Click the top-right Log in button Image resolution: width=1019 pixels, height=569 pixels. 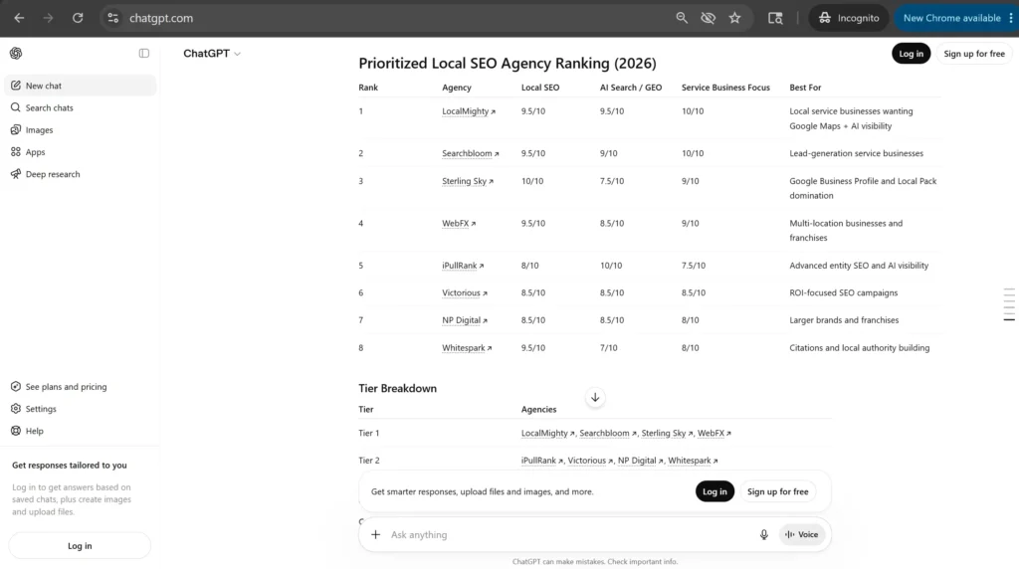coord(912,54)
